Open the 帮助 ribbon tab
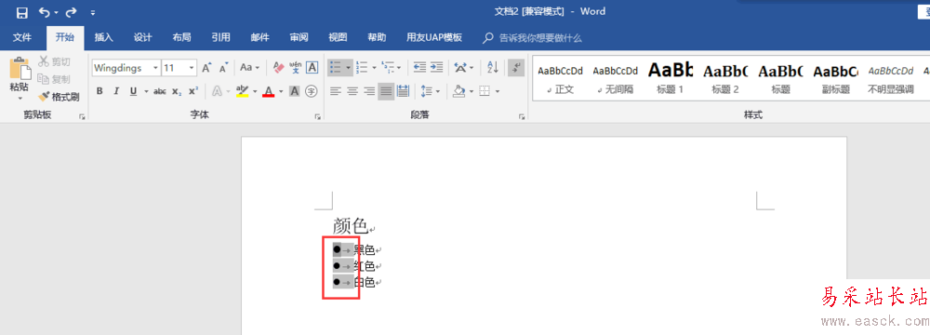The width and height of the screenshot is (930, 335). click(377, 37)
